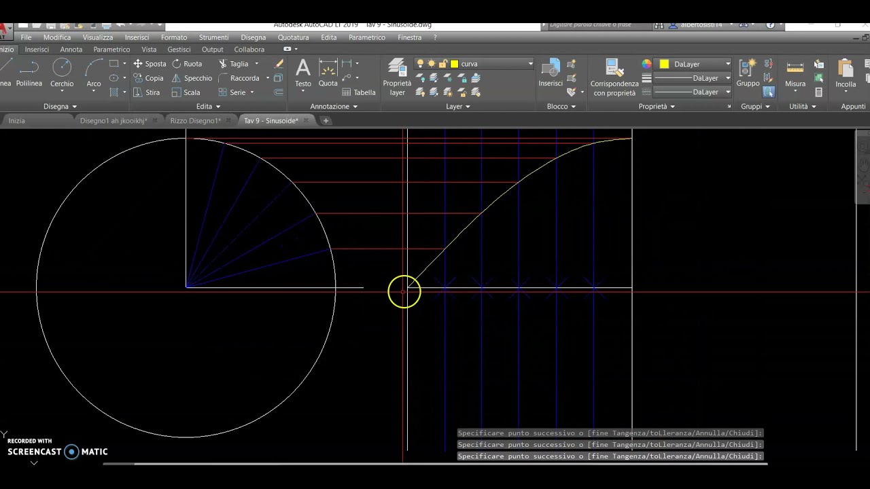The width and height of the screenshot is (870, 489).
Task: Select the Polilinea drawing tool
Action: pos(29,73)
